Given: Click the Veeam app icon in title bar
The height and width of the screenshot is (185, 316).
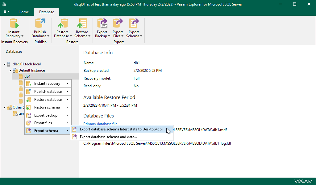Looking at the screenshot, I should [x=4, y=4].
